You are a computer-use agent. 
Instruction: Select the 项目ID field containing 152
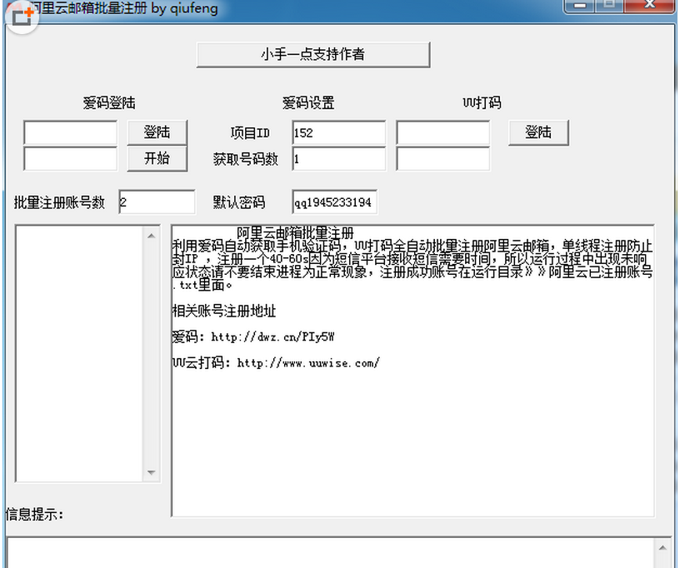(338, 132)
